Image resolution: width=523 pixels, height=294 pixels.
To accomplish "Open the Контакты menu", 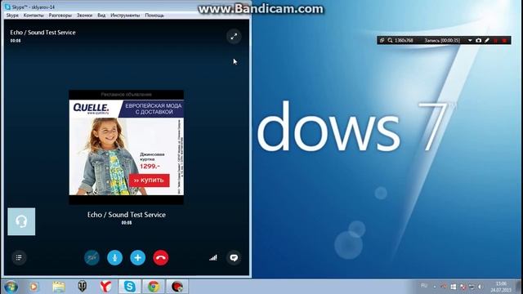I will 34,16.
